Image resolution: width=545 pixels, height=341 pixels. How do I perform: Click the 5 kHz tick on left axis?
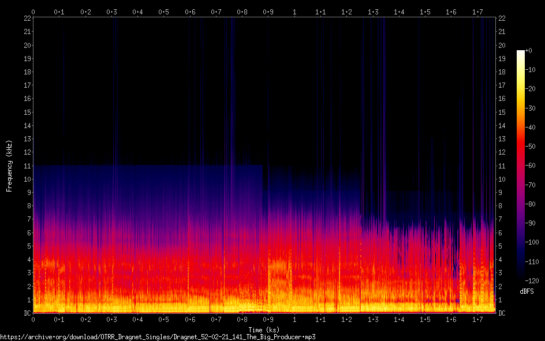pyautogui.click(x=28, y=246)
